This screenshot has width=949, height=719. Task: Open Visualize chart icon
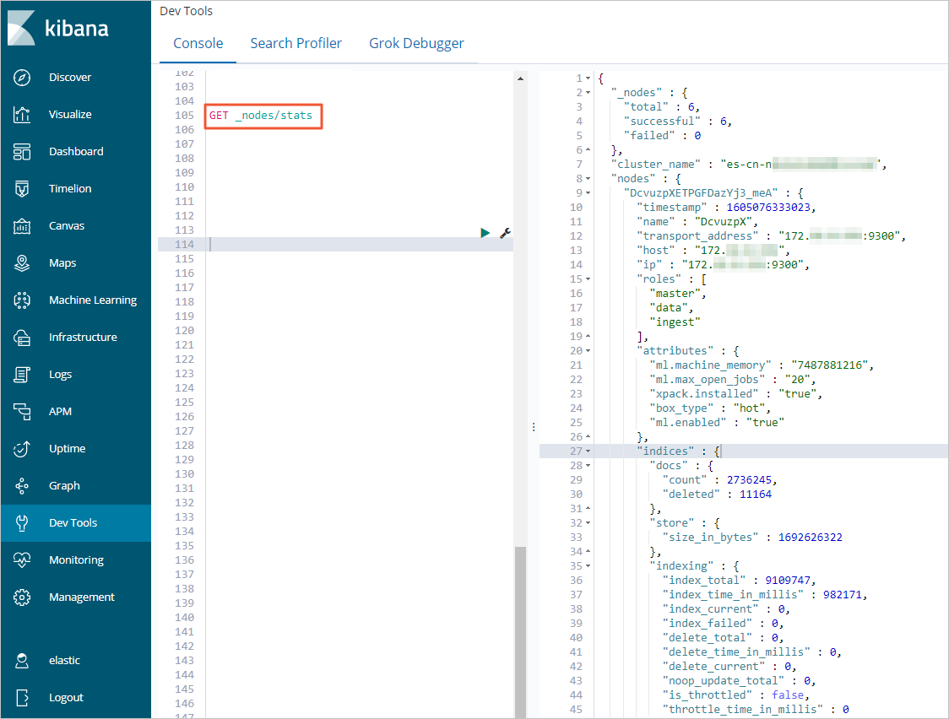[22, 114]
